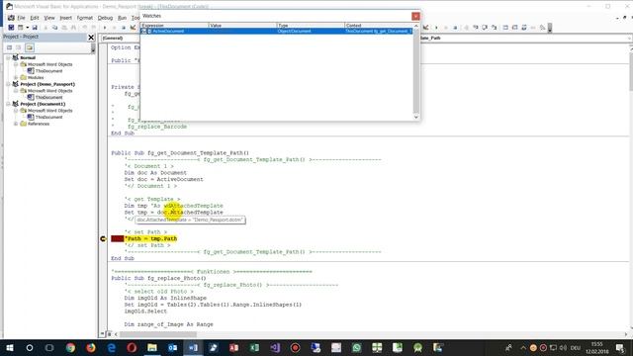Open File Explorer from taskbar

click(x=152, y=347)
